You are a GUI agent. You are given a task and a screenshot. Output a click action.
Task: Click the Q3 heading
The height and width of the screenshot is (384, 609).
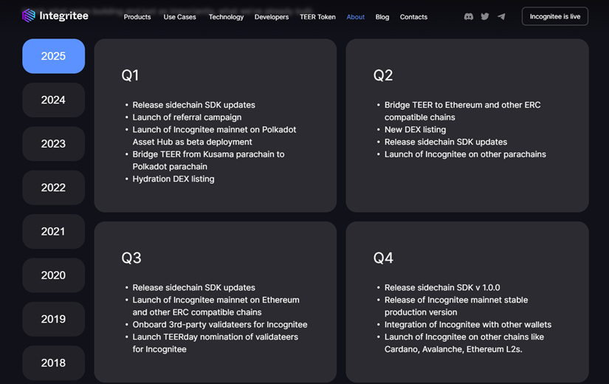(131, 258)
